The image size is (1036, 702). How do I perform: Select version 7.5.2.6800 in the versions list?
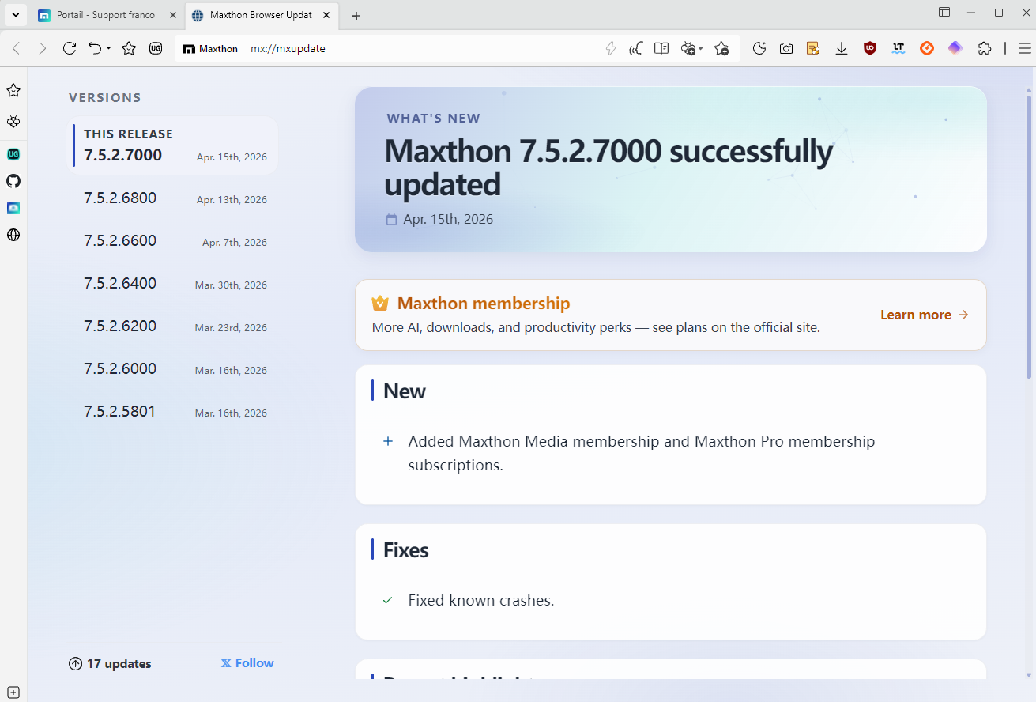(120, 198)
